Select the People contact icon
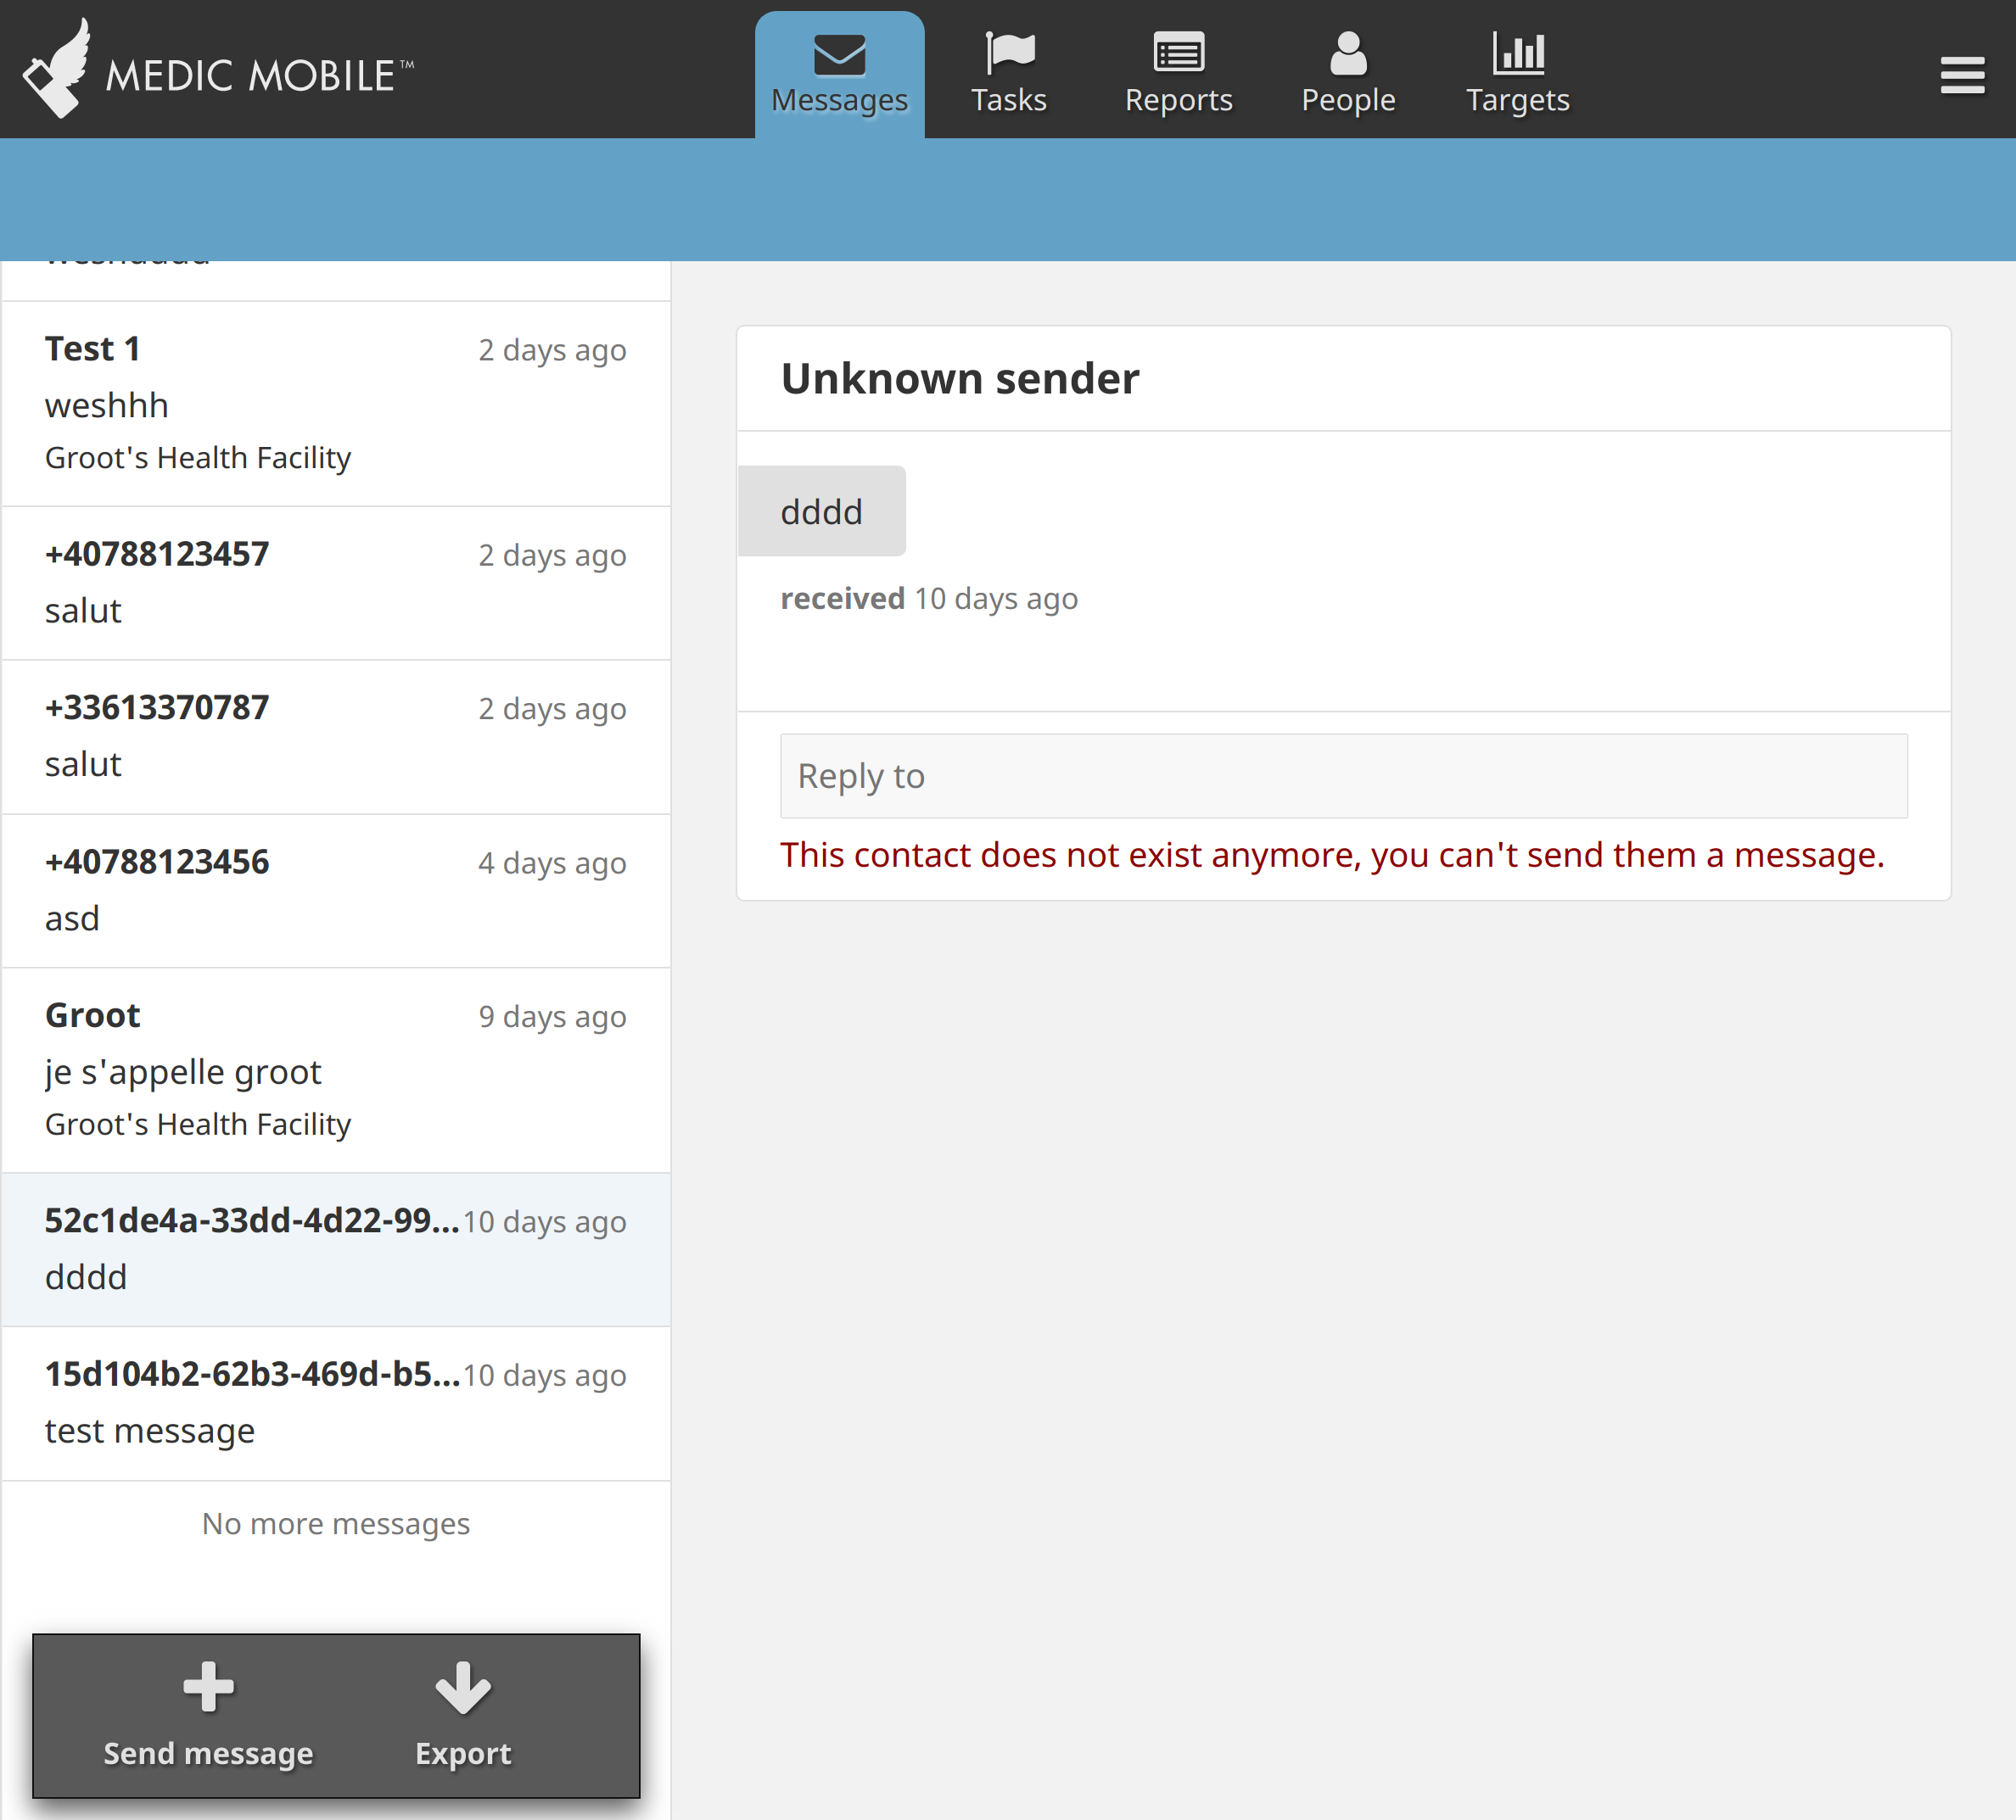 (1347, 55)
